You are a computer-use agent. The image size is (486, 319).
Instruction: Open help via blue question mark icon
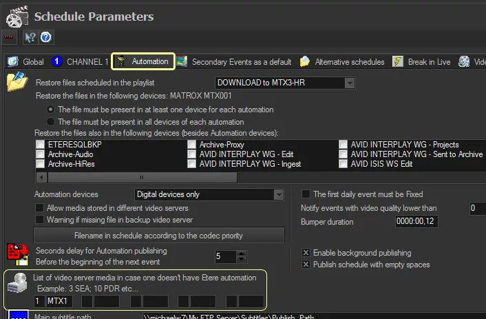click(x=46, y=37)
